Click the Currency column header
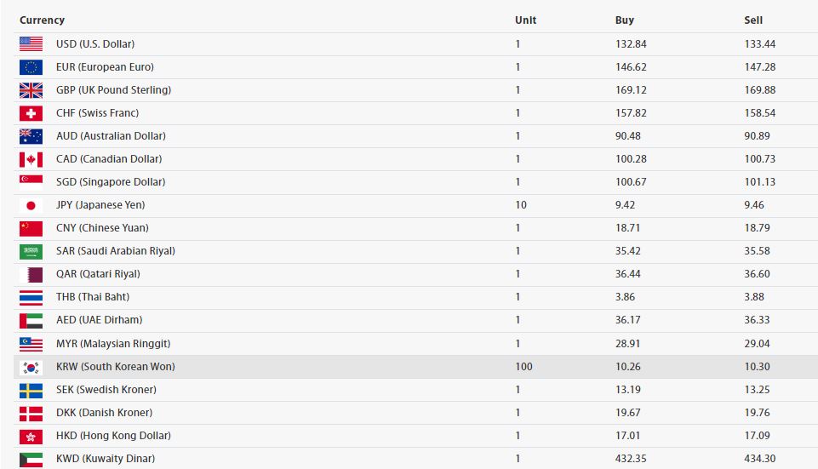The image size is (818, 469). (x=42, y=20)
